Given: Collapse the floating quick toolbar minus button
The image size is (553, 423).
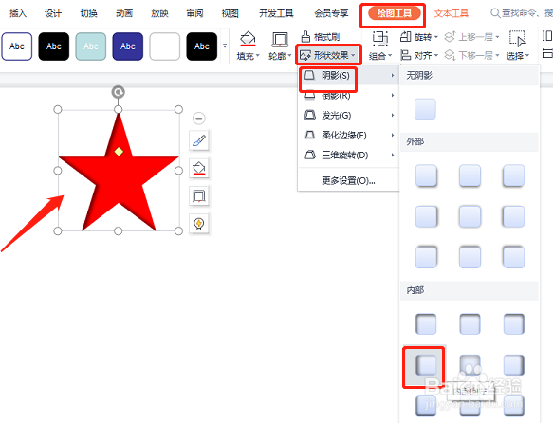Looking at the screenshot, I should (x=199, y=119).
